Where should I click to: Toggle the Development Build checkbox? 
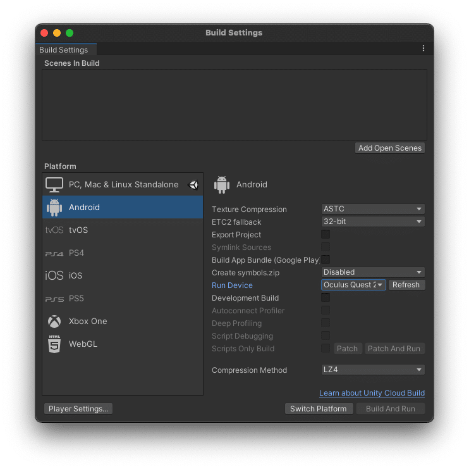click(x=326, y=298)
